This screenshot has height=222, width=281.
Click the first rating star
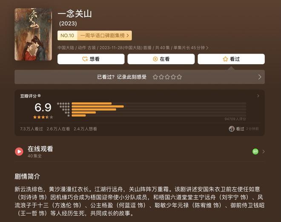coord(155,77)
